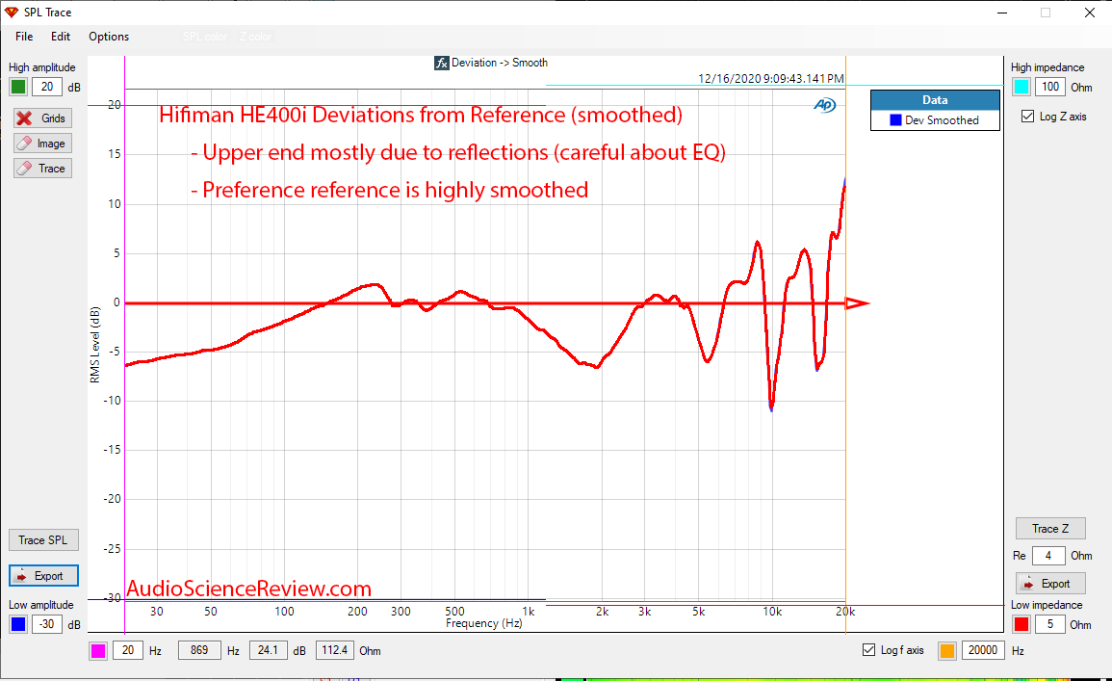Image resolution: width=1112 pixels, height=681 pixels.
Task: Click the cursor frequency readout 869
Action: coord(199,650)
